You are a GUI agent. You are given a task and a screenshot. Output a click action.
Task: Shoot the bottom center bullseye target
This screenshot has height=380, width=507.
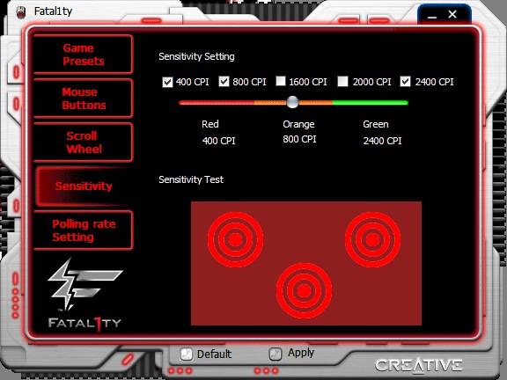tap(304, 290)
